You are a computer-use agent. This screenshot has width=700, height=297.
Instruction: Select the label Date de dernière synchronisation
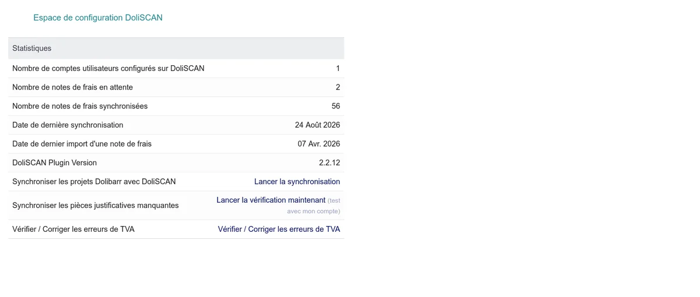[x=68, y=125]
